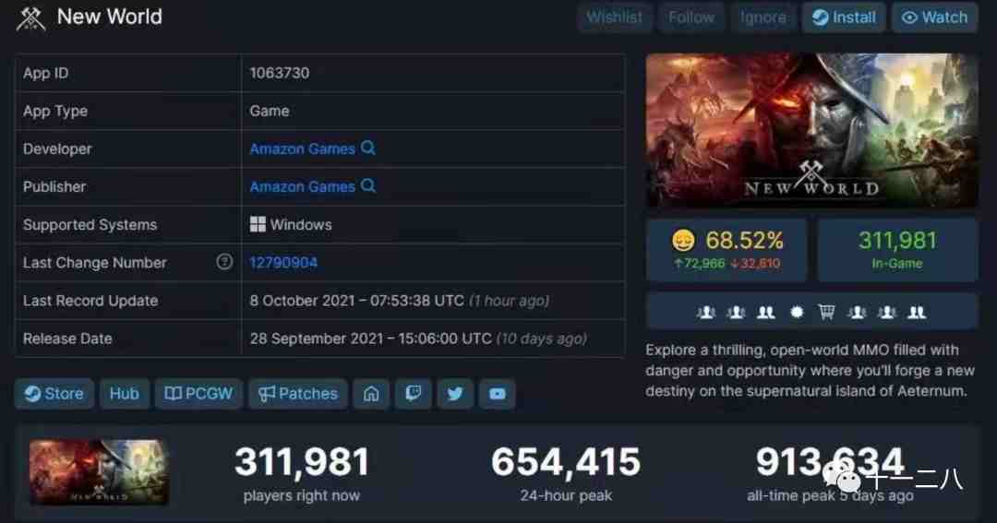Click the shopping cart category icon
The height and width of the screenshot is (523, 997).
coord(826,312)
